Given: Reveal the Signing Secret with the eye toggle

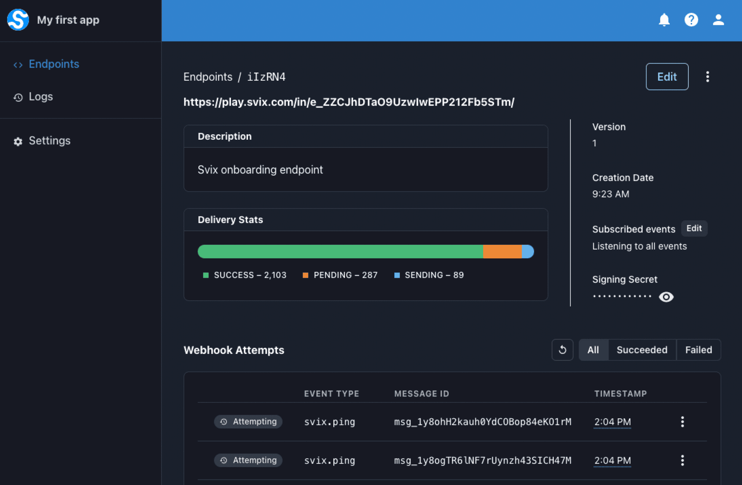Looking at the screenshot, I should 666,297.
